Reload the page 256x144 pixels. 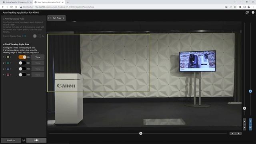point(11,7)
